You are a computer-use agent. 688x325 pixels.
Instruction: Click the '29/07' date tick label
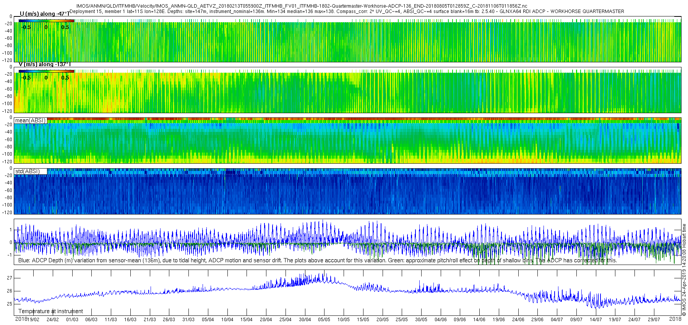[x=654, y=320]
